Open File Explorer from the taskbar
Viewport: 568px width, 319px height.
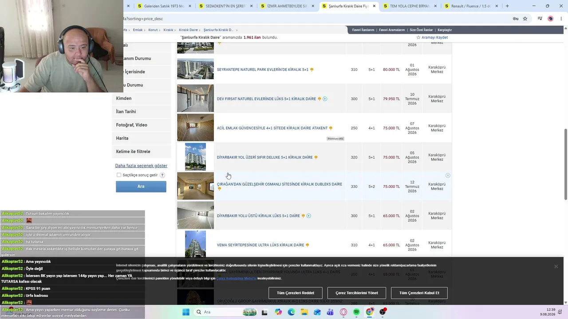click(x=304, y=312)
